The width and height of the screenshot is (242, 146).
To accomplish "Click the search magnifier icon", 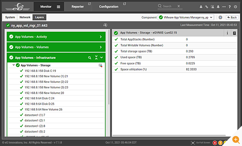I will pos(160,6).
